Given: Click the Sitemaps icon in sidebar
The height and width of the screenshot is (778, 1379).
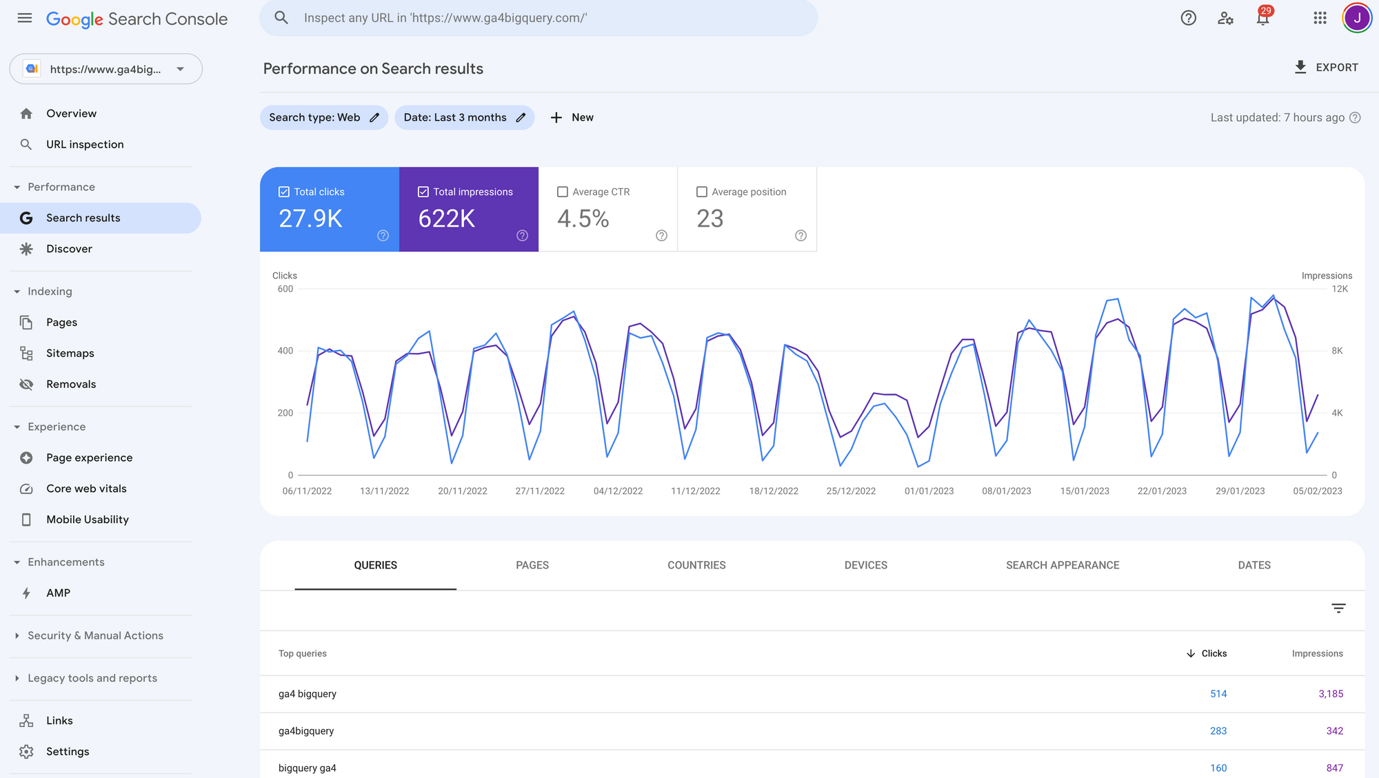Looking at the screenshot, I should (26, 354).
